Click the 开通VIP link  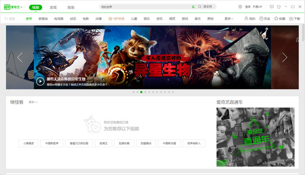[x=258, y=7]
